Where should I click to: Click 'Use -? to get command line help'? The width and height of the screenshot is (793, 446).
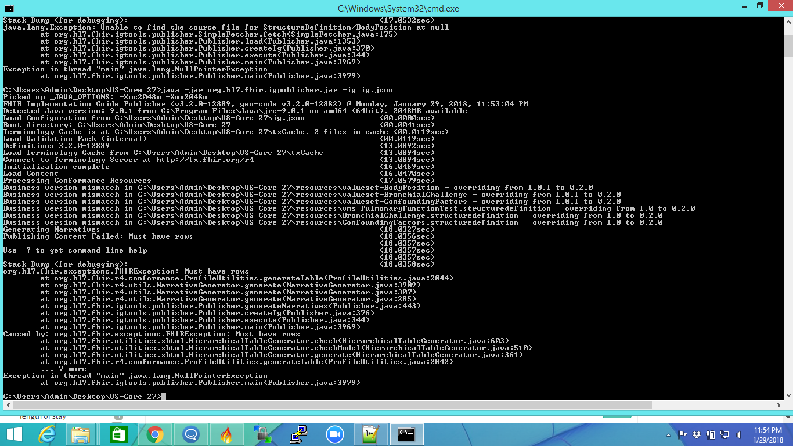(x=75, y=250)
